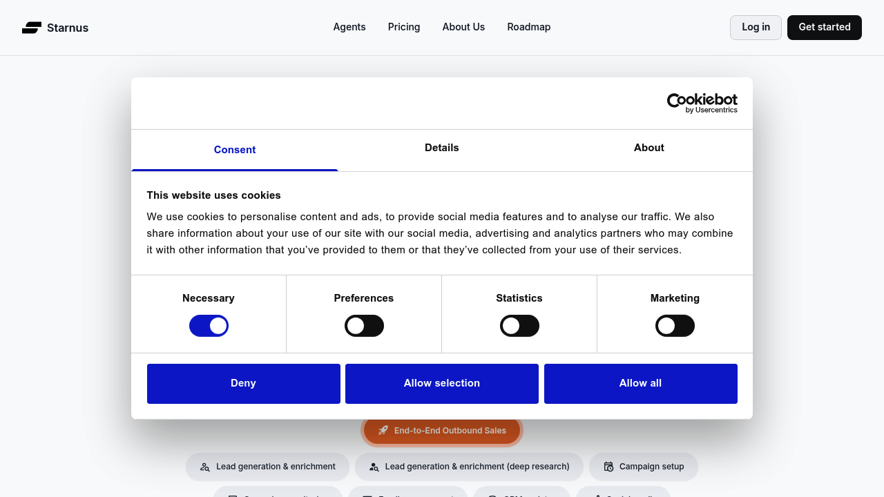Image resolution: width=884 pixels, height=497 pixels.
Task: Select the Lead generation & enrichment chip
Action: tap(267, 467)
